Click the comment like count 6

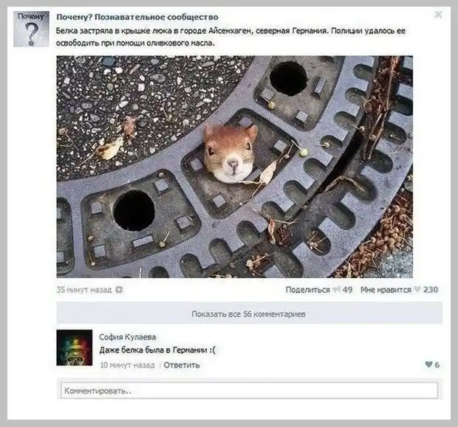[437, 364]
